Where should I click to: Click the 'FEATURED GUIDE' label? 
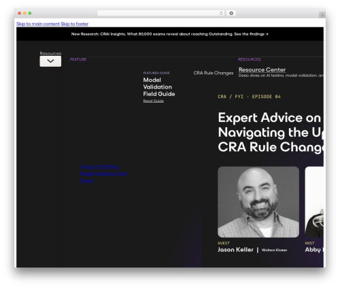tap(156, 73)
